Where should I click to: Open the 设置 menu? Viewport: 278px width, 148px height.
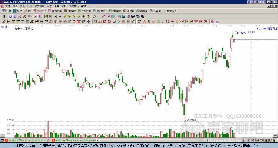49,6
